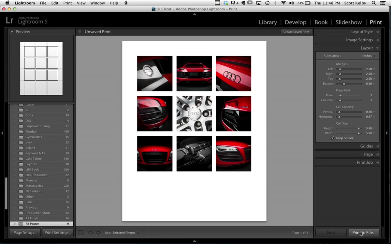The height and width of the screenshot is (244, 391).
Task: Expand the R8 Poster collection triangle
Action: pyautogui.click(x=15, y=224)
